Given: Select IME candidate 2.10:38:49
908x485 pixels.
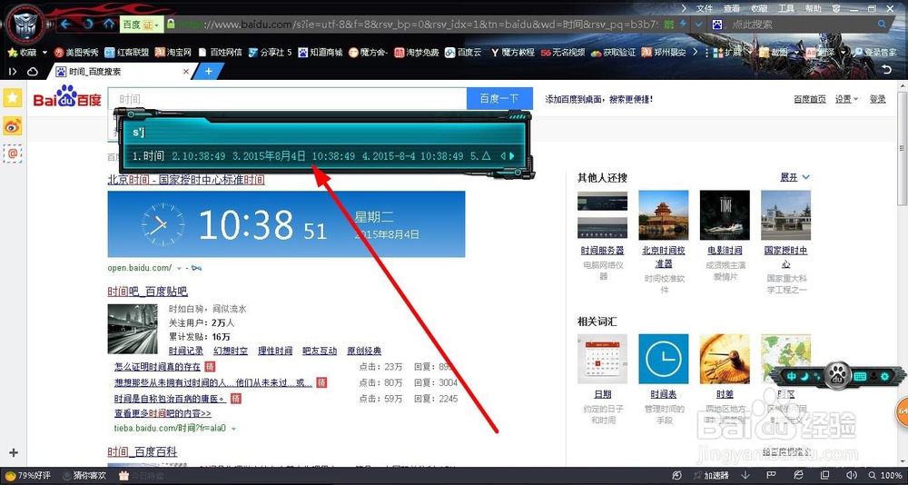Looking at the screenshot, I should click(199, 156).
